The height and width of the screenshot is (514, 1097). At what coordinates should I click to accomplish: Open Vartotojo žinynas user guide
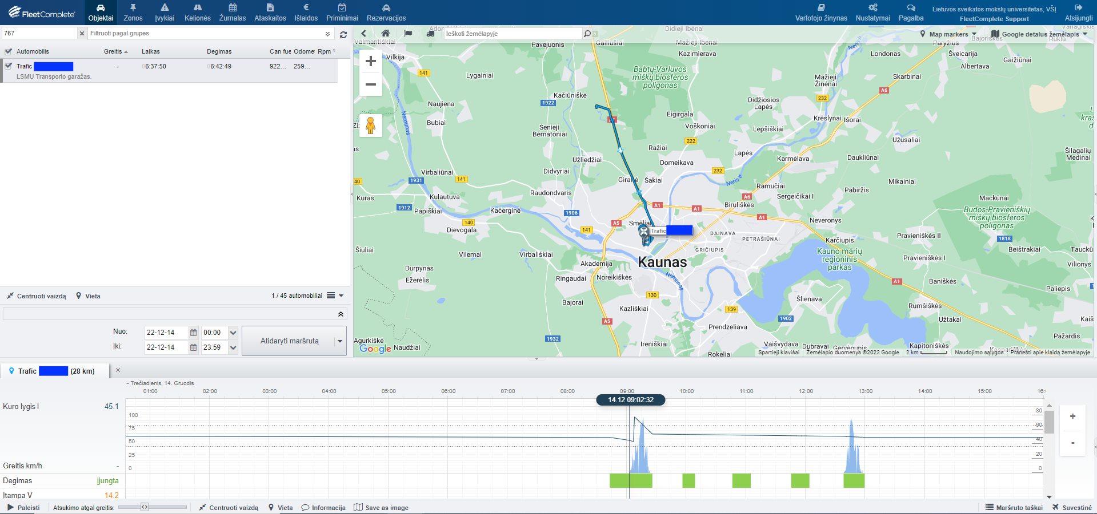tap(821, 13)
